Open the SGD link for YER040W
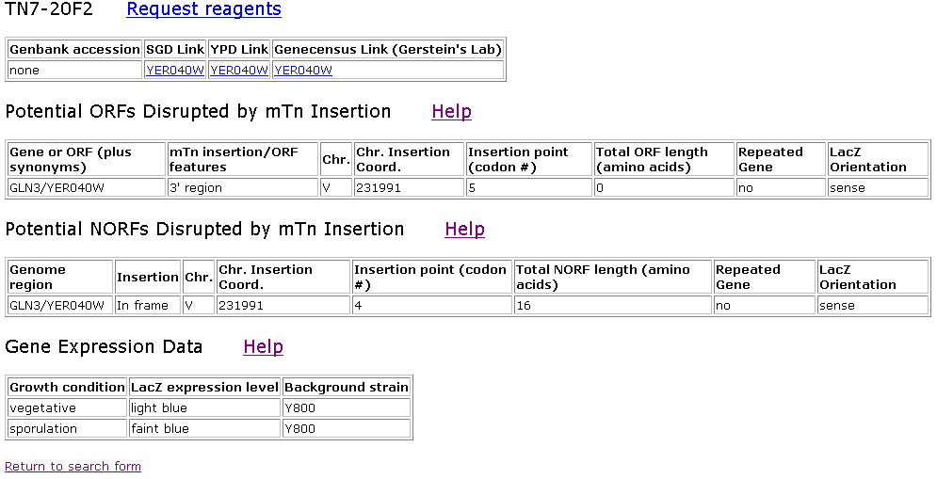937x479 pixels. (x=174, y=70)
